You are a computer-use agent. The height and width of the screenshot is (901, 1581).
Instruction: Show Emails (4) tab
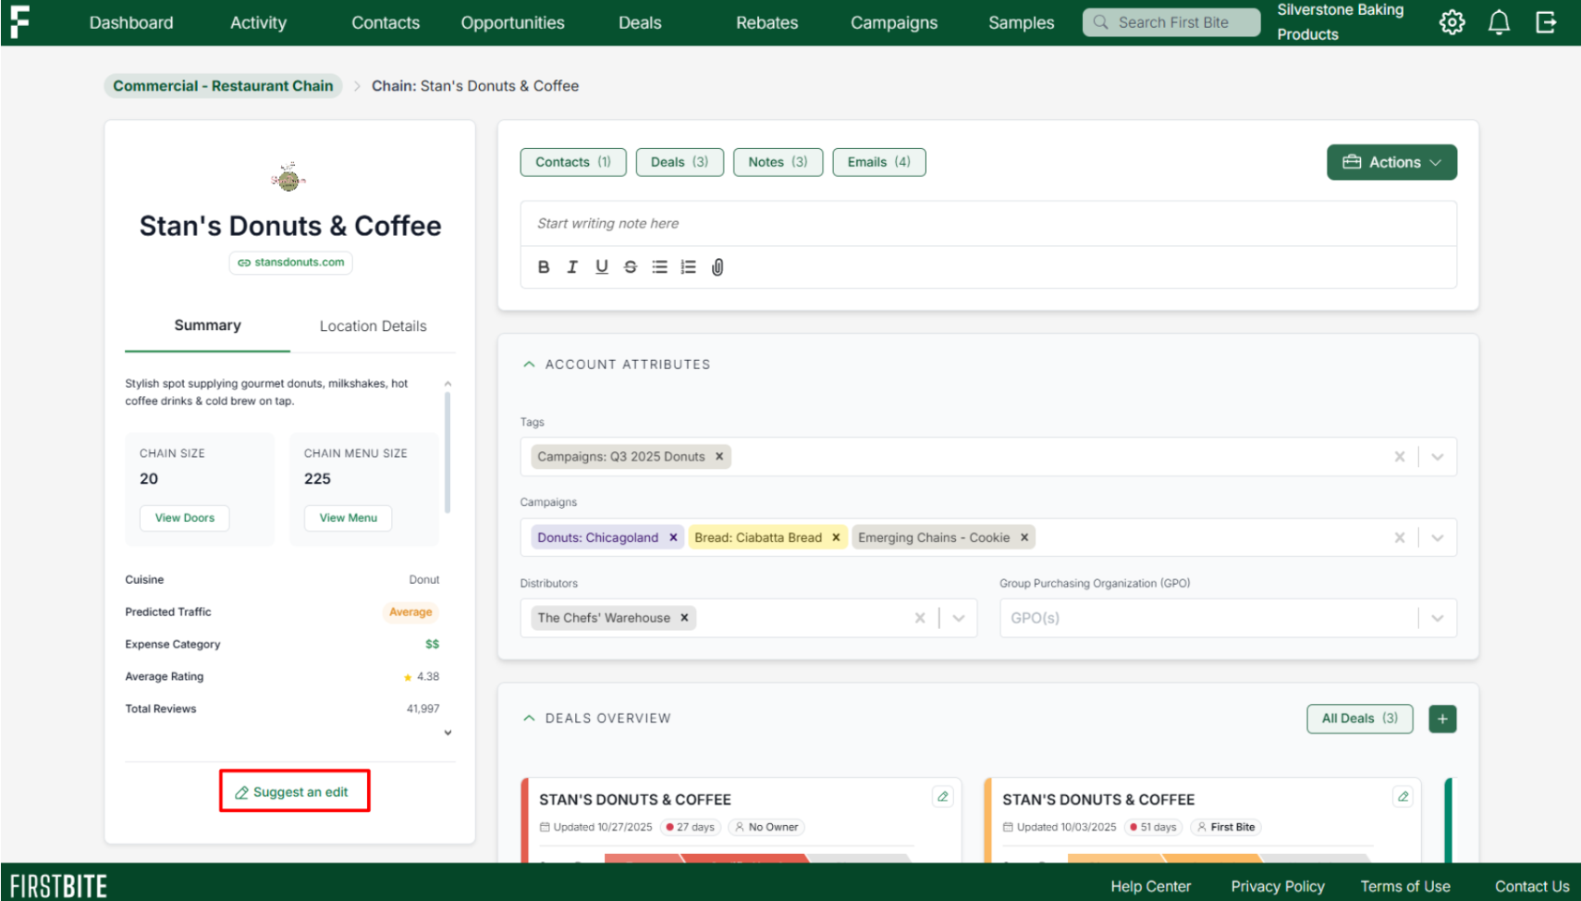pos(879,162)
